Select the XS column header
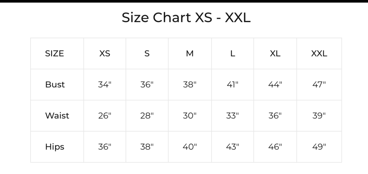 (x=105, y=54)
